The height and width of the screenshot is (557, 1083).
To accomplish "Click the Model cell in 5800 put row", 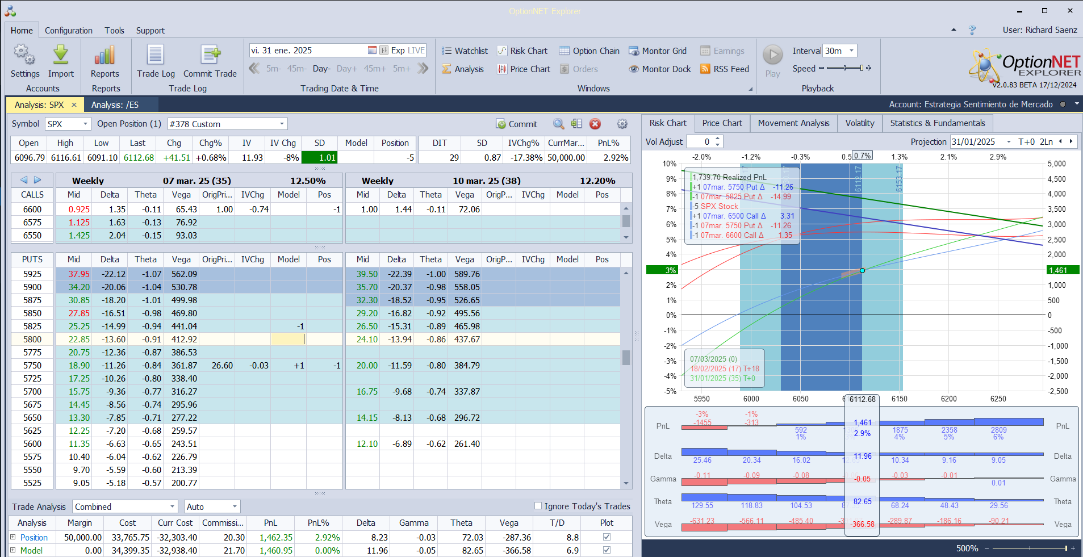I will click(288, 339).
